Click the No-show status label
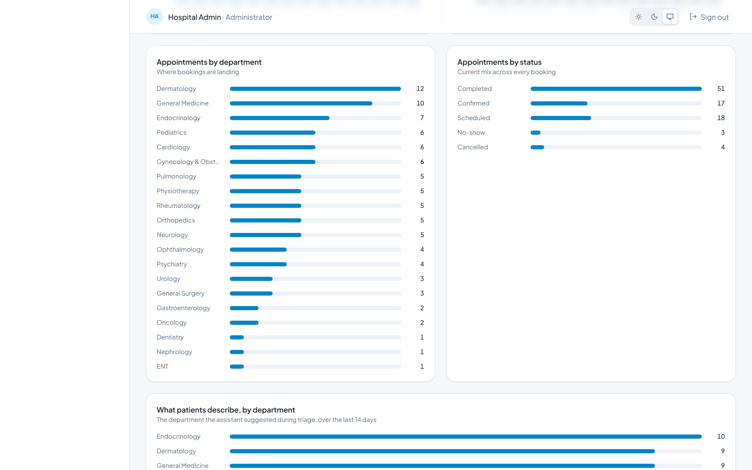 (471, 132)
